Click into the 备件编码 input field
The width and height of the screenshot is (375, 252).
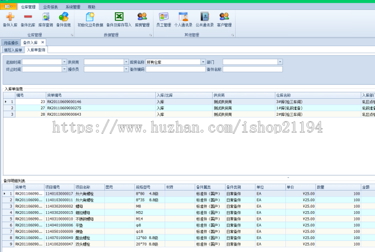[x=175, y=69]
